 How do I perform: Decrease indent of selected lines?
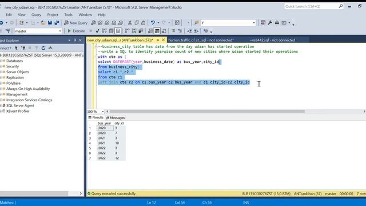click(189, 31)
